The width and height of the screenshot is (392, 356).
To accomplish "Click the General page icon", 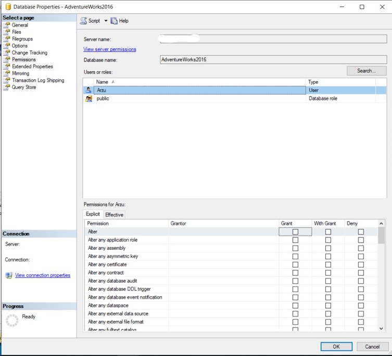I will tap(7, 25).
